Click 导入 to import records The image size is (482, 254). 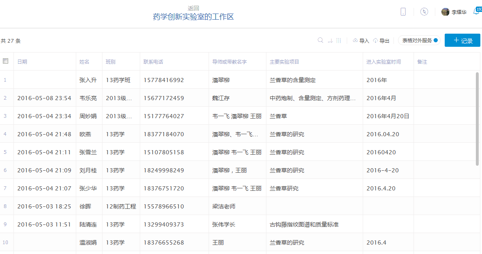coord(361,41)
